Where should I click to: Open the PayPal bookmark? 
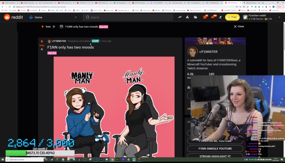(51, 10)
